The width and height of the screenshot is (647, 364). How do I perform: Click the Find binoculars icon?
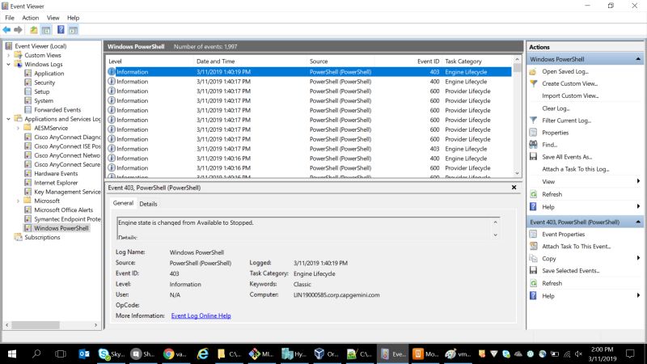[x=533, y=145]
